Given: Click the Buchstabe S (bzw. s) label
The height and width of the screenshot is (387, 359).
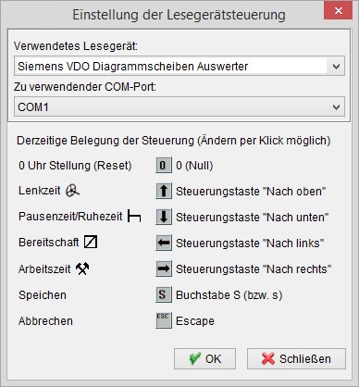Looking at the screenshot, I should tap(229, 295).
